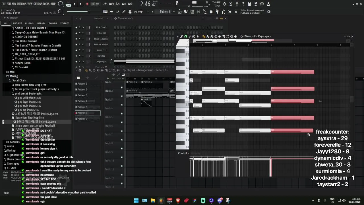Screen dimensions: 364x205
Task: Select Pattern 1 in playlist picker
Action: pos(88,84)
